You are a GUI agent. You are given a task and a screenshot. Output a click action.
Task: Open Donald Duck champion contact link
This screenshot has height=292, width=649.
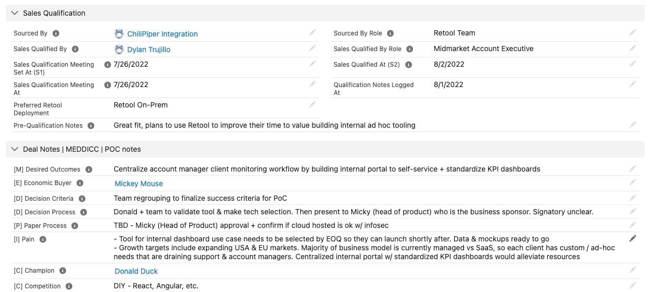[136, 271]
